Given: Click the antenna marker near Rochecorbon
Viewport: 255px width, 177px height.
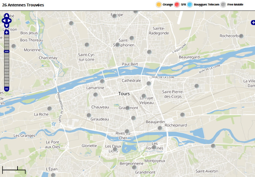Looking at the screenshot, I should (241, 36).
